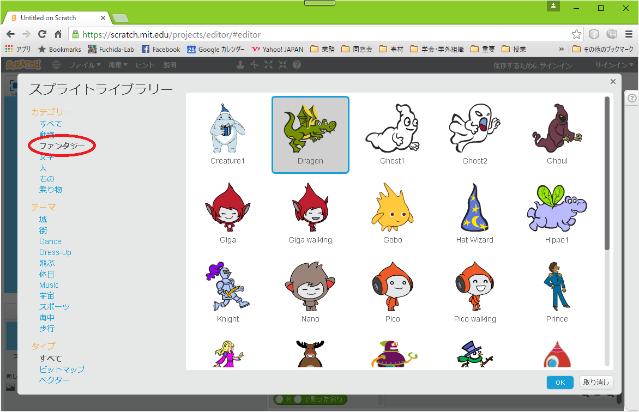Screen dimensions: 639x412
Task: Open the Facebook bookmark
Action: pyautogui.click(x=161, y=49)
